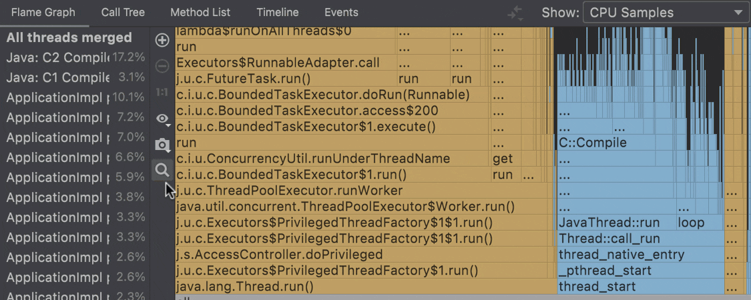
Task: Capture flame graph image with camera icon
Action: [163, 145]
